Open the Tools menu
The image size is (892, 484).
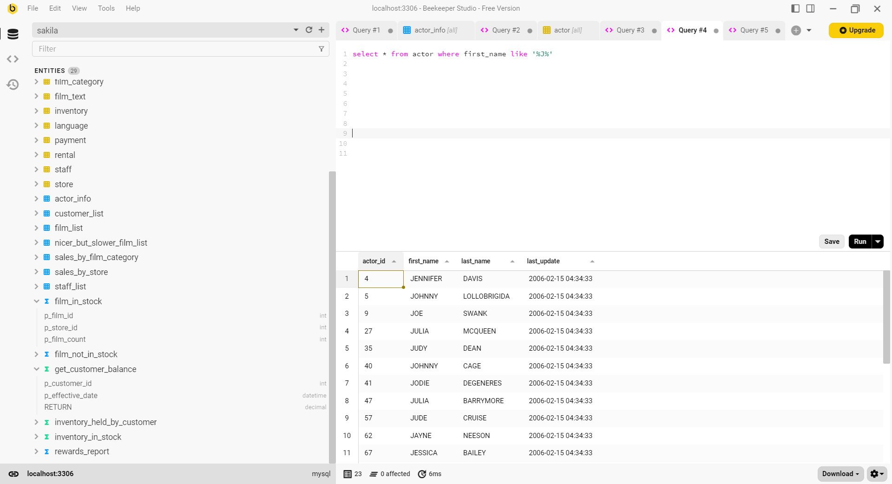pos(106,8)
